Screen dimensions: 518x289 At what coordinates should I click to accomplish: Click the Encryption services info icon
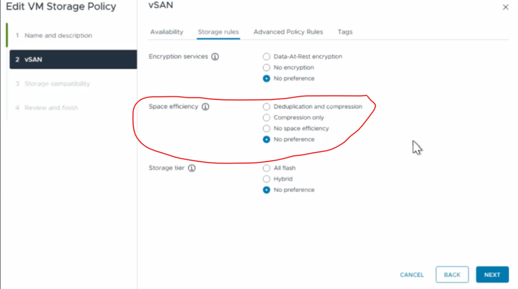pos(215,57)
